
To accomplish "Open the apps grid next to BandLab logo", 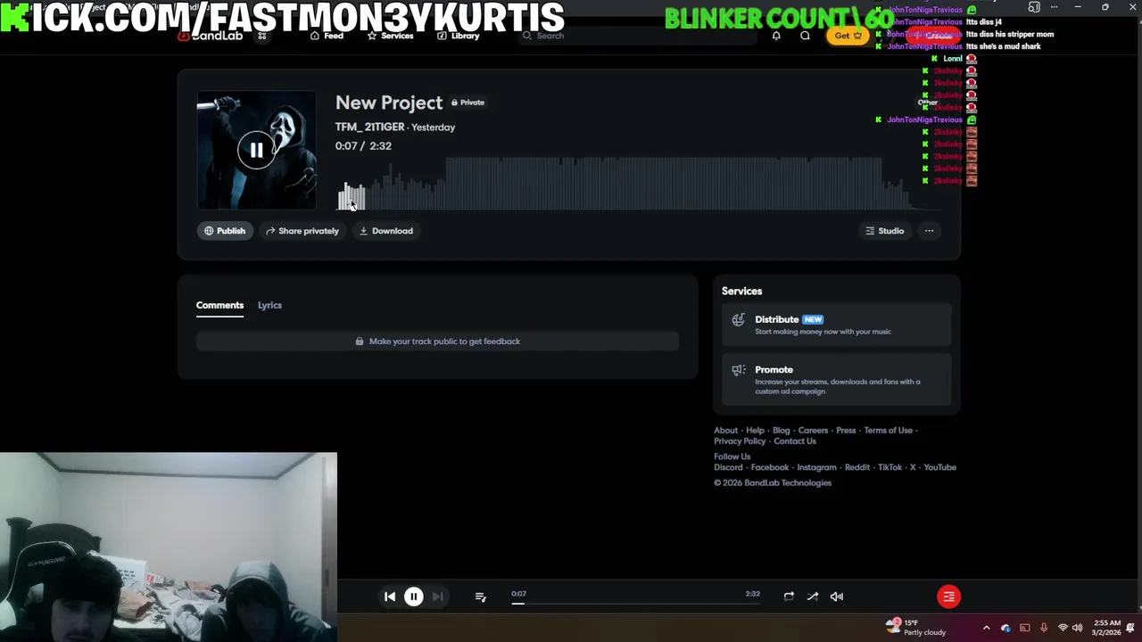I will (x=262, y=36).
